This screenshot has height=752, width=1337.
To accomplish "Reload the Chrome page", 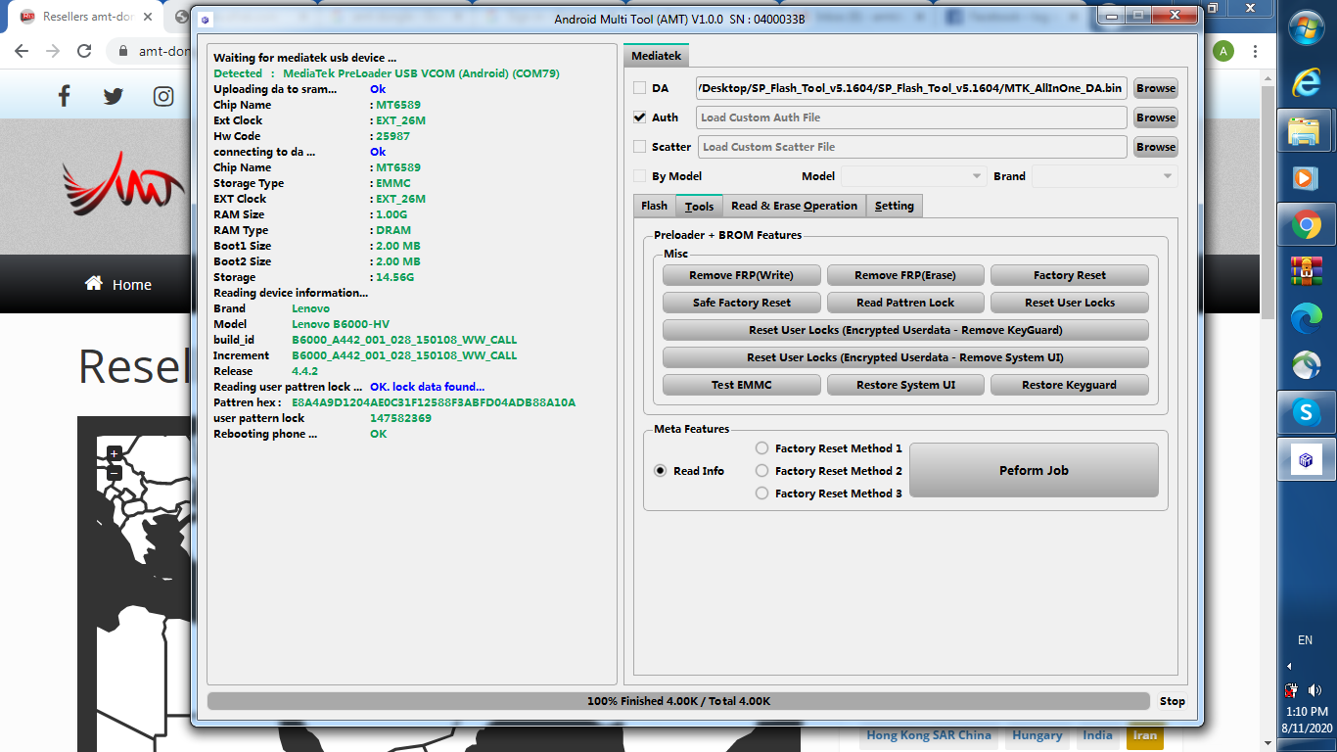I will point(84,51).
